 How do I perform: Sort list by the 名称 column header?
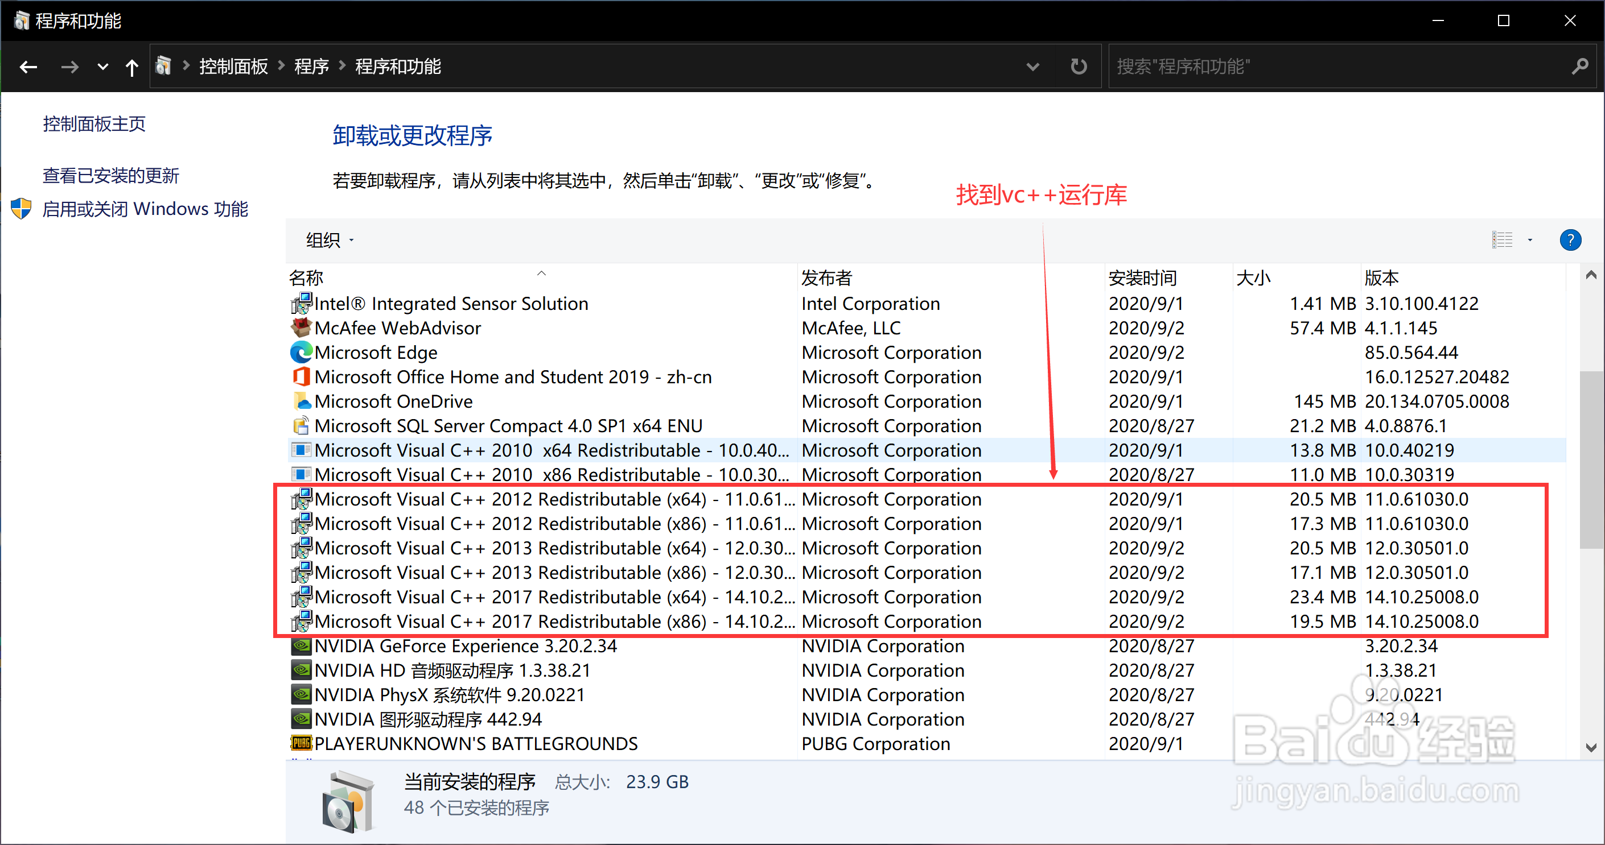[307, 277]
